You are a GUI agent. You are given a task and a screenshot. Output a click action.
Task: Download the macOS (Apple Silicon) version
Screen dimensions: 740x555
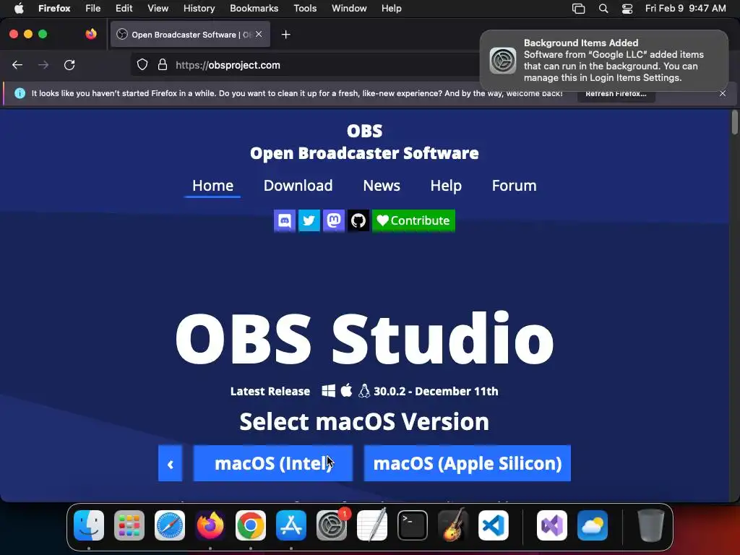(468, 463)
